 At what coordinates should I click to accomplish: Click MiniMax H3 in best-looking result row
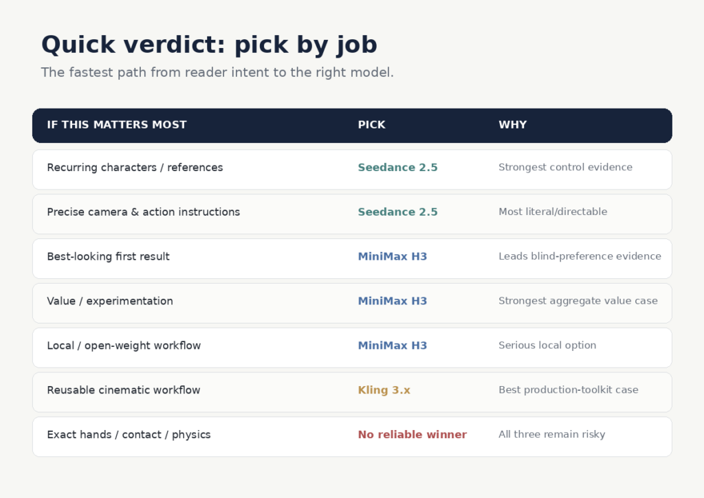(393, 256)
